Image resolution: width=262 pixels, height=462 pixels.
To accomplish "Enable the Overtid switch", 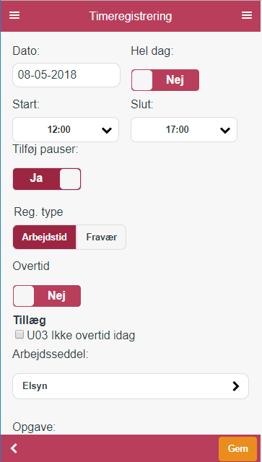I will pyautogui.click(x=47, y=296).
